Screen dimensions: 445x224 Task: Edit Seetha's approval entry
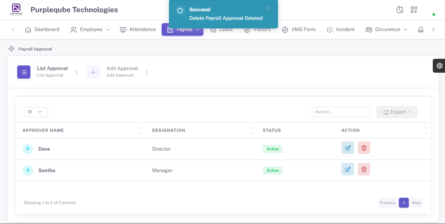[x=348, y=169]
